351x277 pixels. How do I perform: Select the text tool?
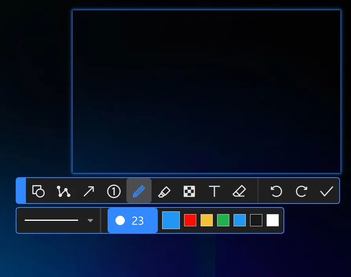(214, 191)
